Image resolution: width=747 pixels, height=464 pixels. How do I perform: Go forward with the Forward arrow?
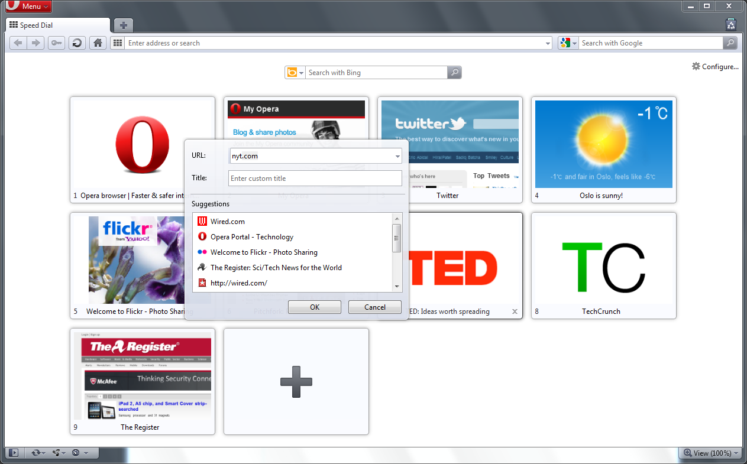point(36,43)
